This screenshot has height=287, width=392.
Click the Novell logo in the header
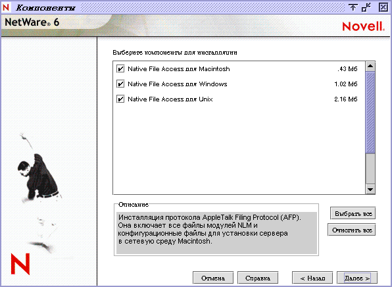click(x=363, y=26)
